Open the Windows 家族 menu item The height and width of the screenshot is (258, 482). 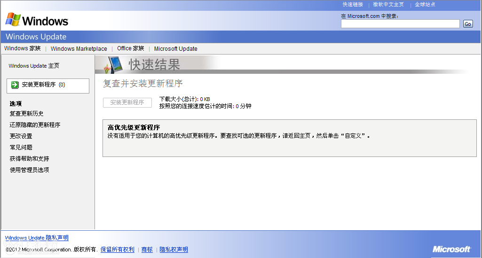[x=23, y=48]
